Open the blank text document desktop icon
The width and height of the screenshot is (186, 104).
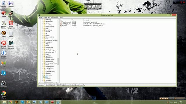click(x=11, y=35)
